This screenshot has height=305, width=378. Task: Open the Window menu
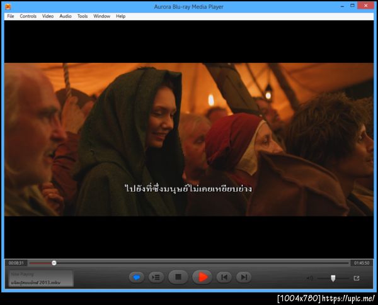click(x=101, y=16)
